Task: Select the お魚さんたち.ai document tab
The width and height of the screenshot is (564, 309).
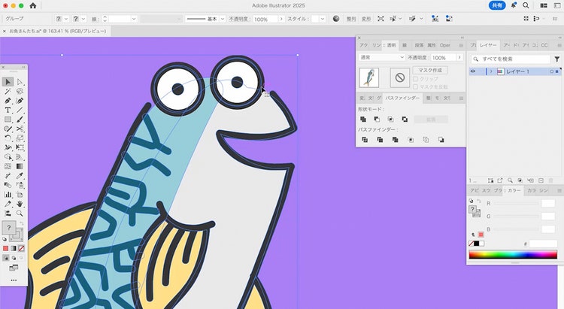Action: tap(57, 32)
